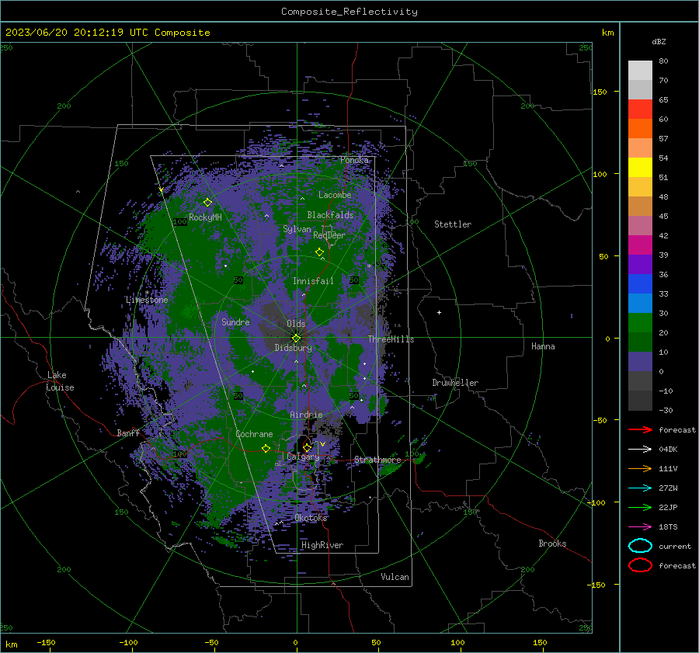Click the Hanna town label
Image resolution: width=699 pixels, height=653 pixels.
[x=543, y=346]
